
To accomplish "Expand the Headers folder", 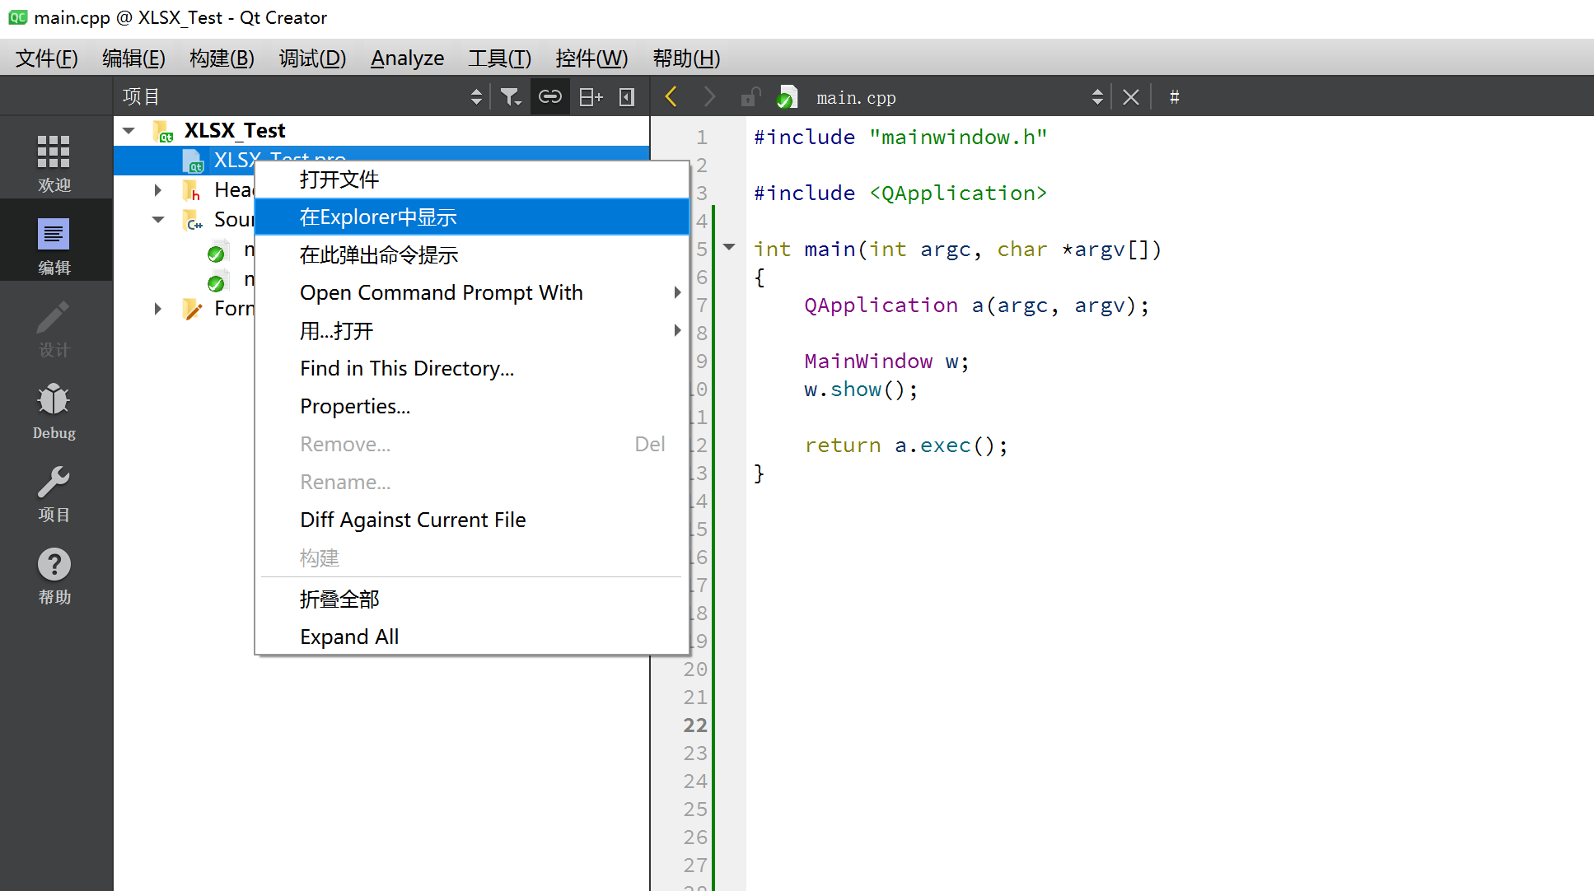I will (158, 190).
